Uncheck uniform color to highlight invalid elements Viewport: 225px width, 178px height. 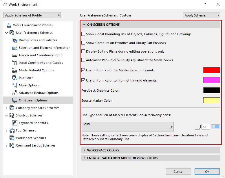click(83, 80)
